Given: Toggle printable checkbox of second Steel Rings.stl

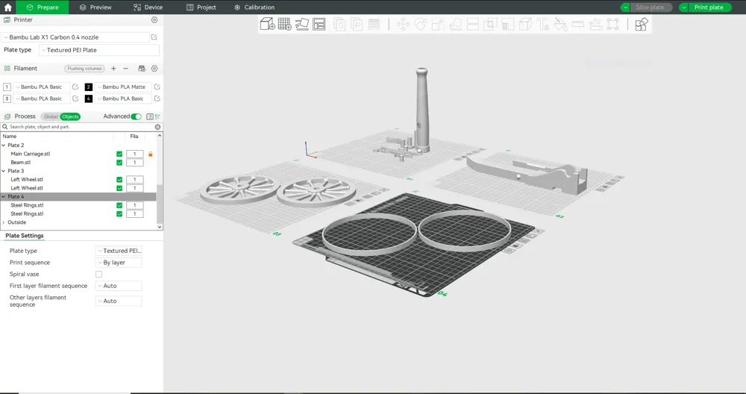Looking at the screenshot, I should (x=119, y=214).
